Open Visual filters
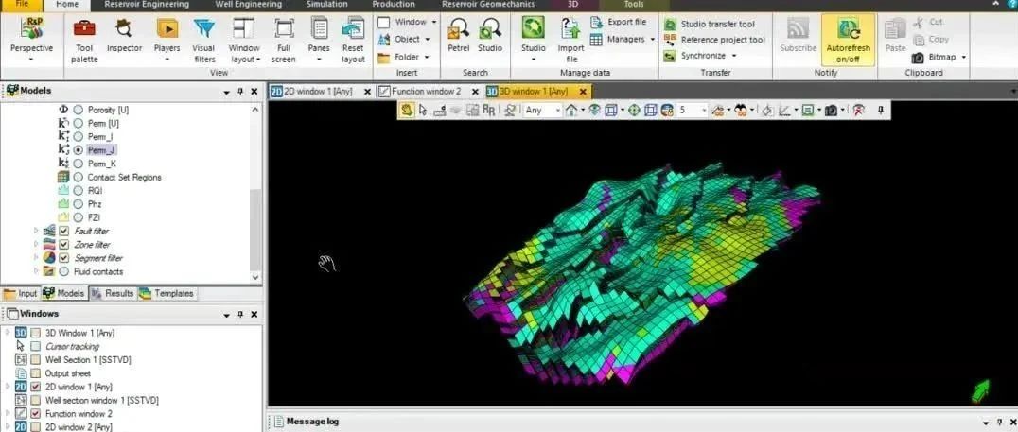 point(203,41)
